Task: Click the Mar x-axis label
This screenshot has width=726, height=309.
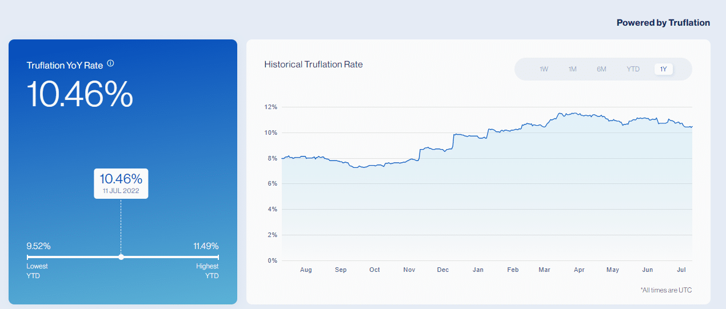Action: pyautogui.click(x=544, y=270)
